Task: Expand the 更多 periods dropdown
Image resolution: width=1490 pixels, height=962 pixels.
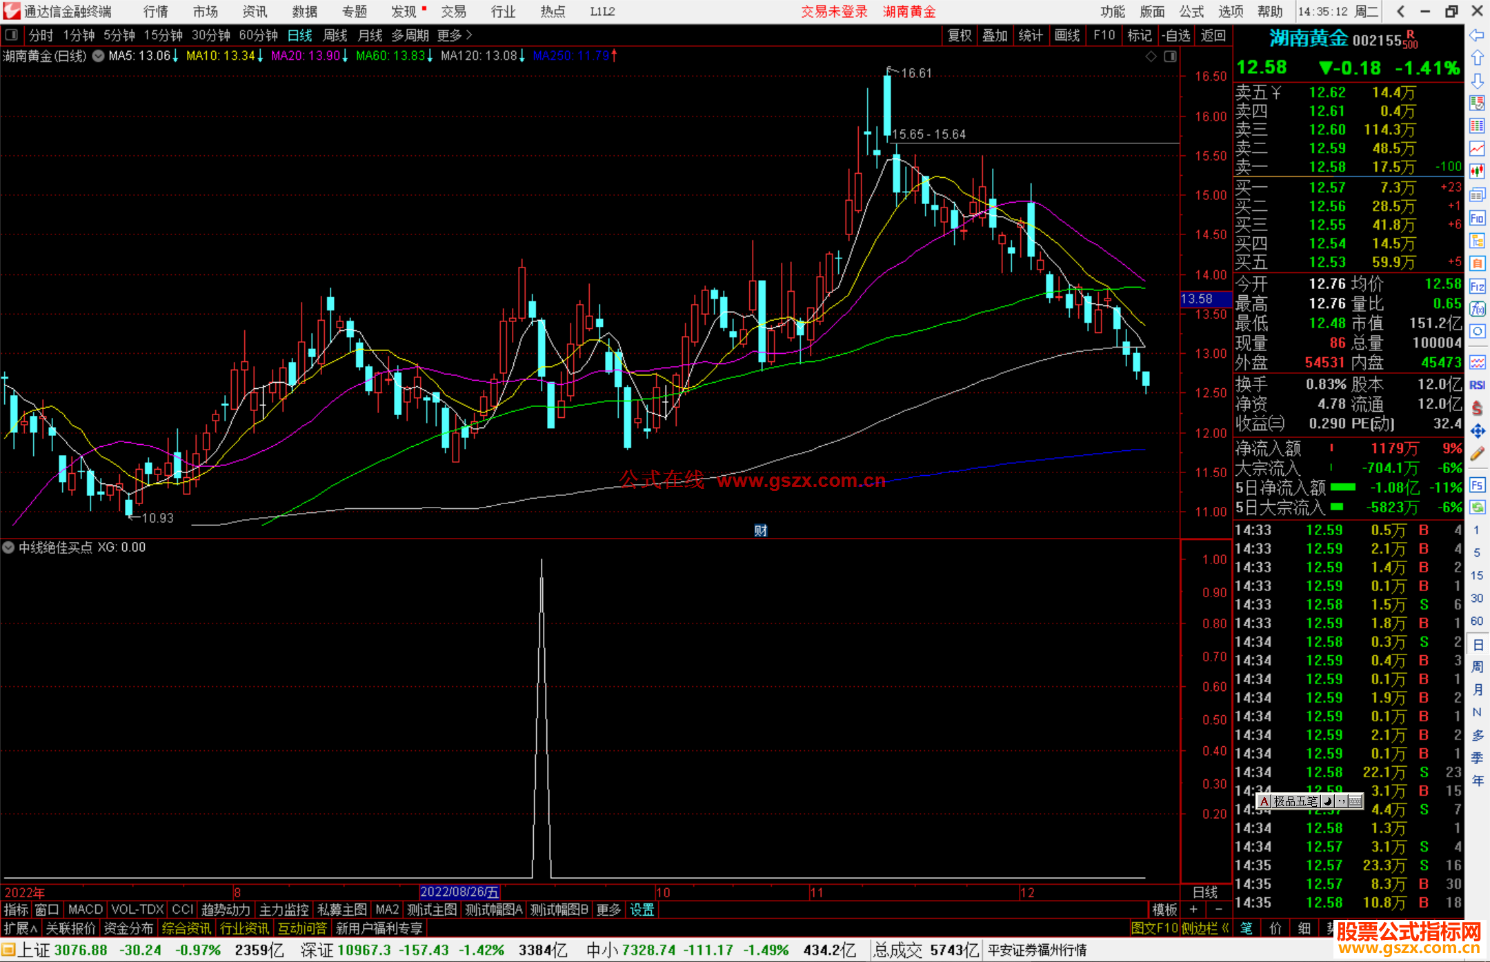Action: (455, 35)
